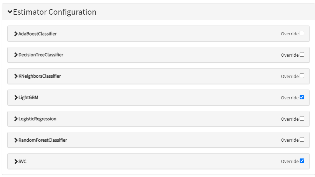Enable Override for AdaBoostClassifier
Screen dimensions: 315x177
[302, 33]
